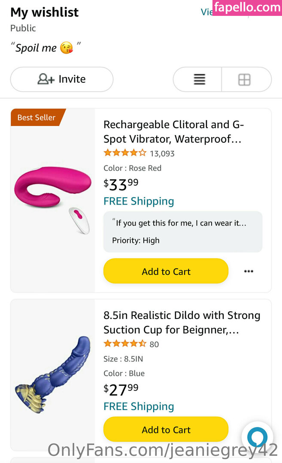View the 80 customer reviews

click(154, 344)
